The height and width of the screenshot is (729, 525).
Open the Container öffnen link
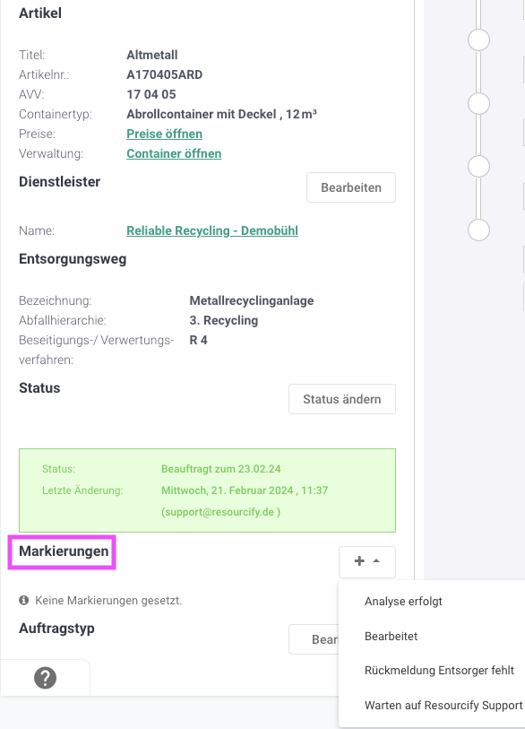(174, 153)
